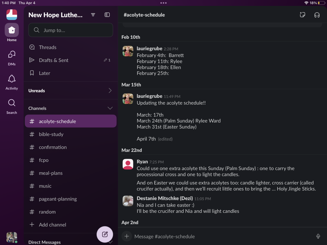
Task: Toggle the sidebar layout panel icon
Action: (x=107, y=15)
